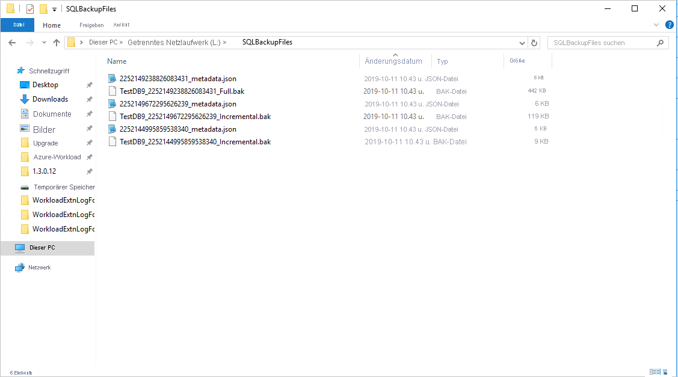Open the 1.3.0.12 folder in sidebar
Image resolution: width=678 pixels, height=377 pixels.
44,171
